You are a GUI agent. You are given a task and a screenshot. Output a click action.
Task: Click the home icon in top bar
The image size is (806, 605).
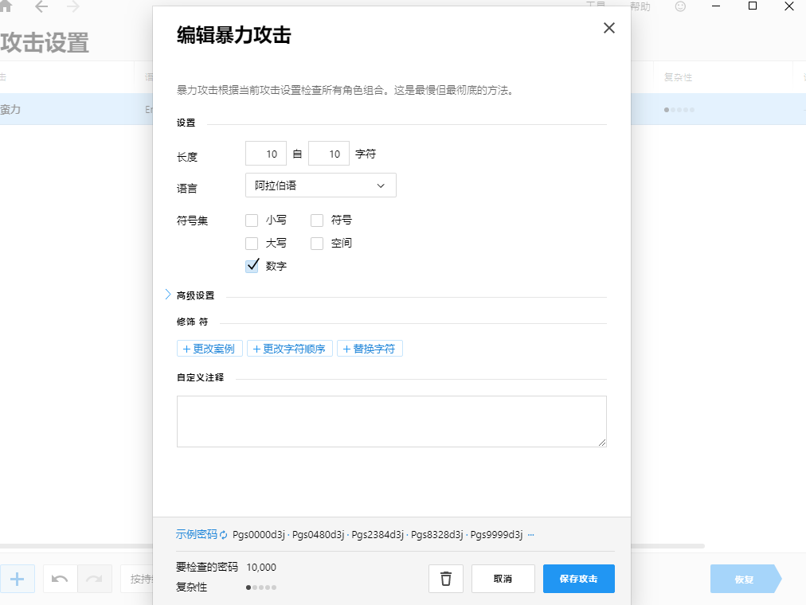(6, 6)
